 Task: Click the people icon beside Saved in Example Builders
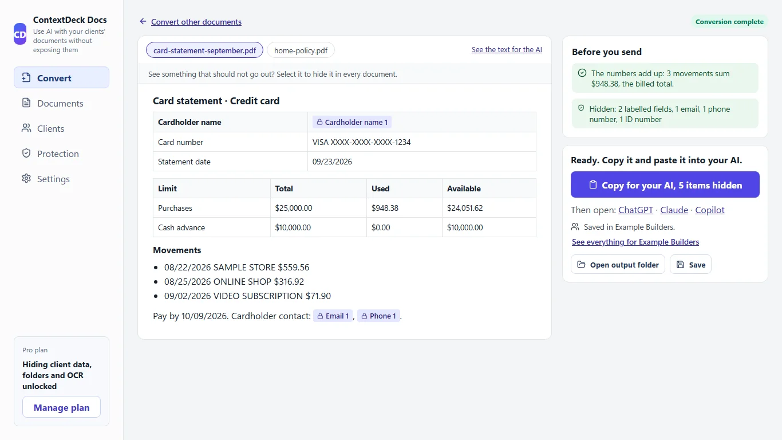[575, 227]
